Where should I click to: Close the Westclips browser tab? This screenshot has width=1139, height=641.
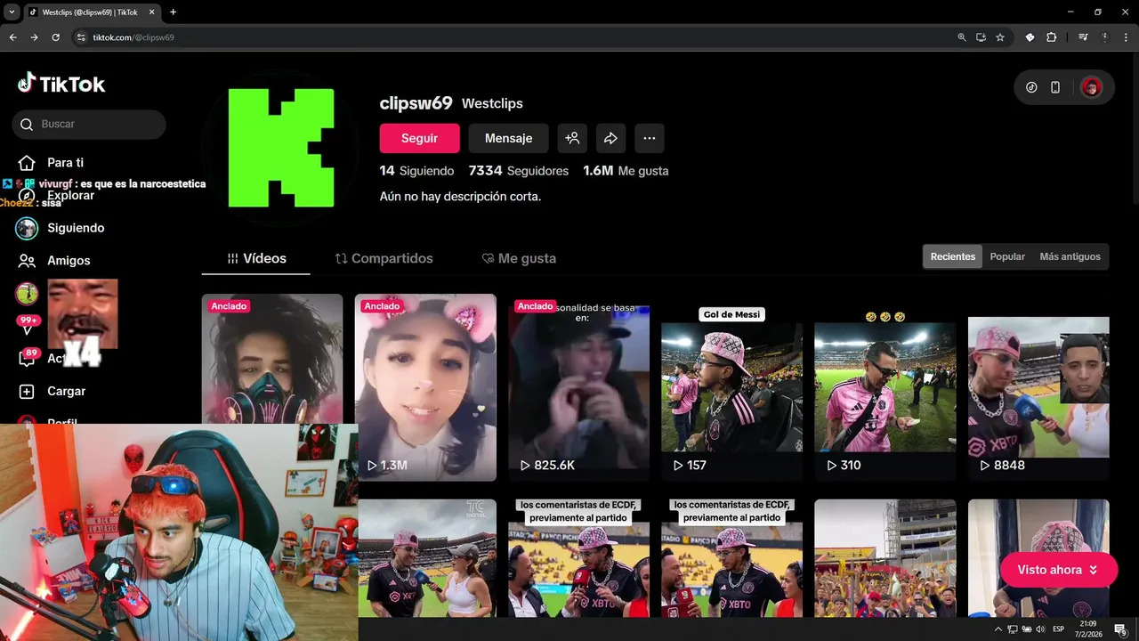153,12
